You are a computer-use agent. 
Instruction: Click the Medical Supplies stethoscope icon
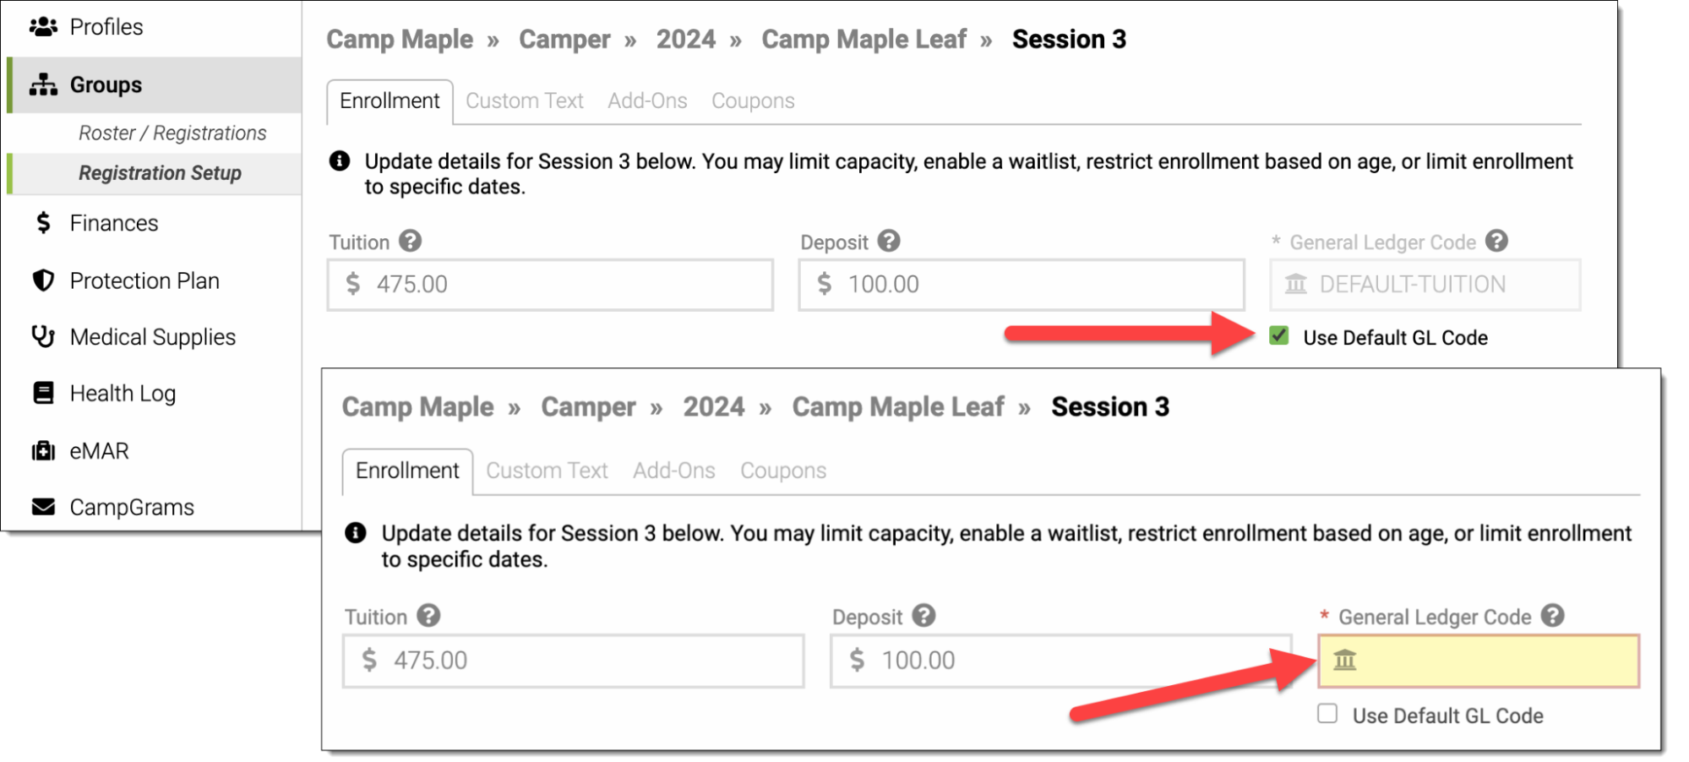(x=43, y=336)
